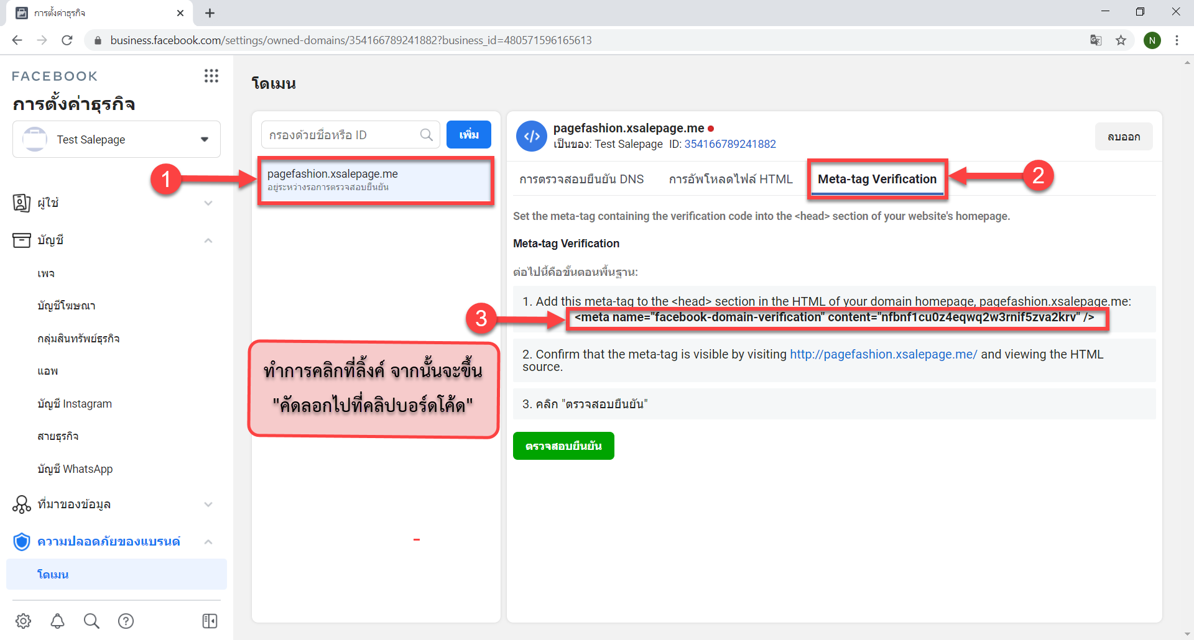Open the Test Salepage business dropdown

(x=116, y=139)
